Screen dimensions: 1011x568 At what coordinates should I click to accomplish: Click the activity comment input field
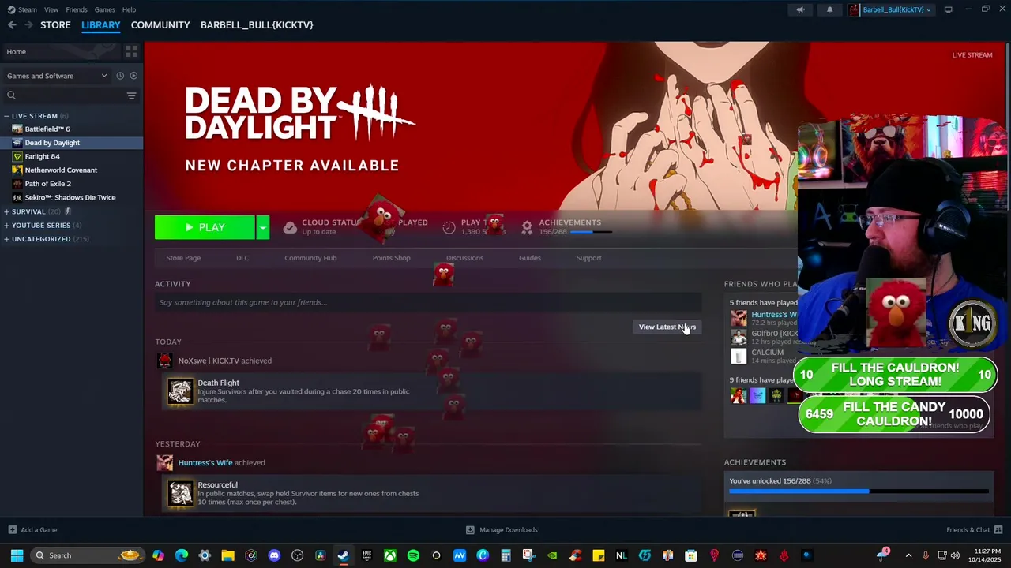pyautogui.click(x=428, y=302)
